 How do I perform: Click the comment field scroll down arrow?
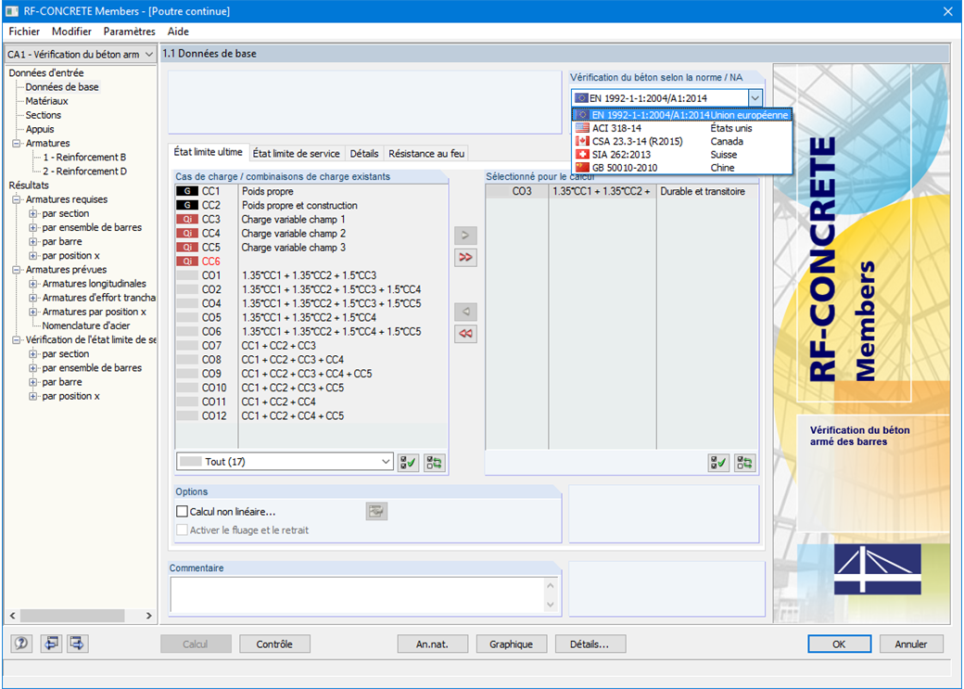(551, 605)
